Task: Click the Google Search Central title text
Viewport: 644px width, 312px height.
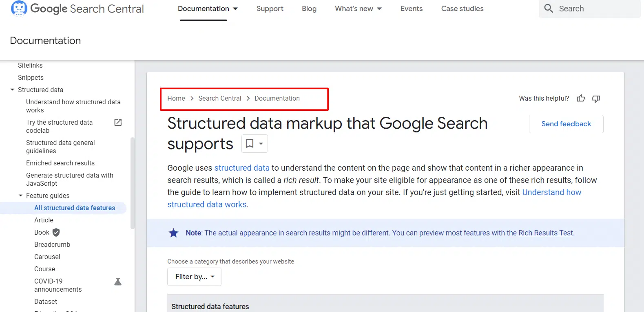Action: [87, 9]
